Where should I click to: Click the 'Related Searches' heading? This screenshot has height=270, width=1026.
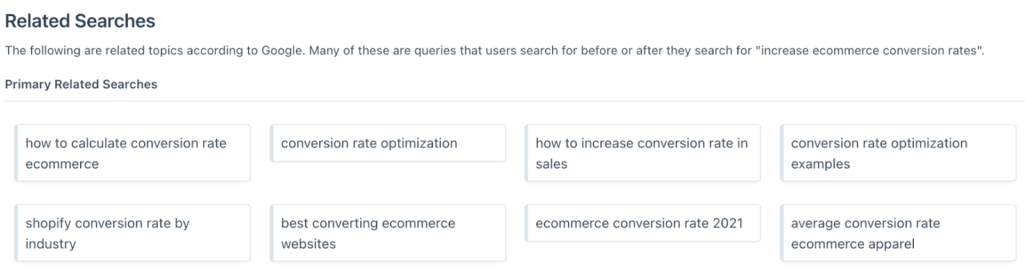(80, 21)
